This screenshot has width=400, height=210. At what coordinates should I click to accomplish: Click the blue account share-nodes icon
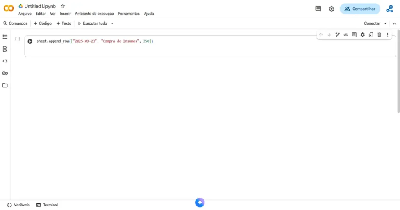tap(389, 9)
